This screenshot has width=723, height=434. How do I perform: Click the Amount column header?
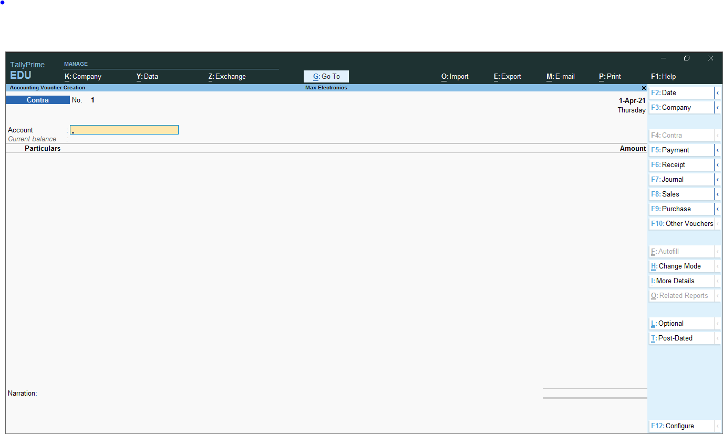[633, 149]
